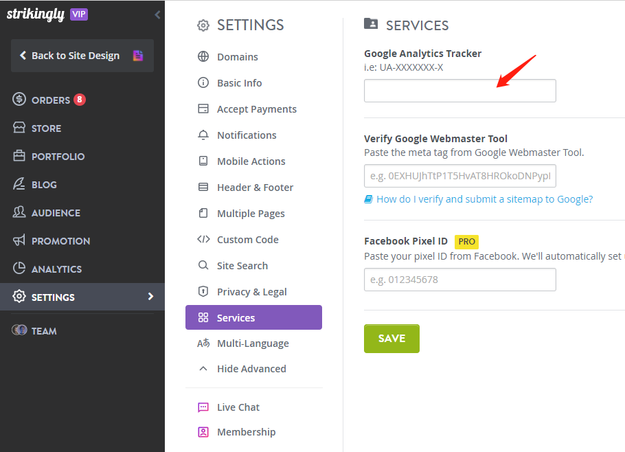The image size is (625, 452).
Task: Open the Store shop icon
Action: [19, 128]
